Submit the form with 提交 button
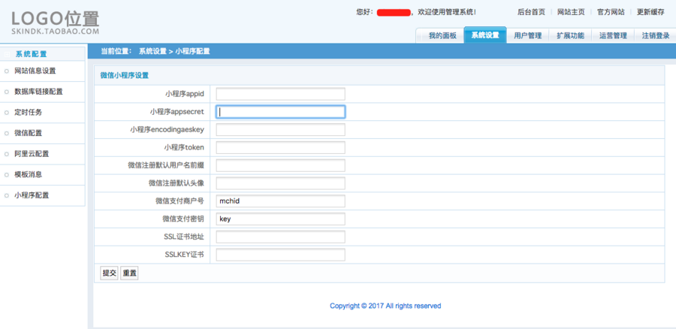This screenshot has width=676, height=329. click(x=109, y=273)
